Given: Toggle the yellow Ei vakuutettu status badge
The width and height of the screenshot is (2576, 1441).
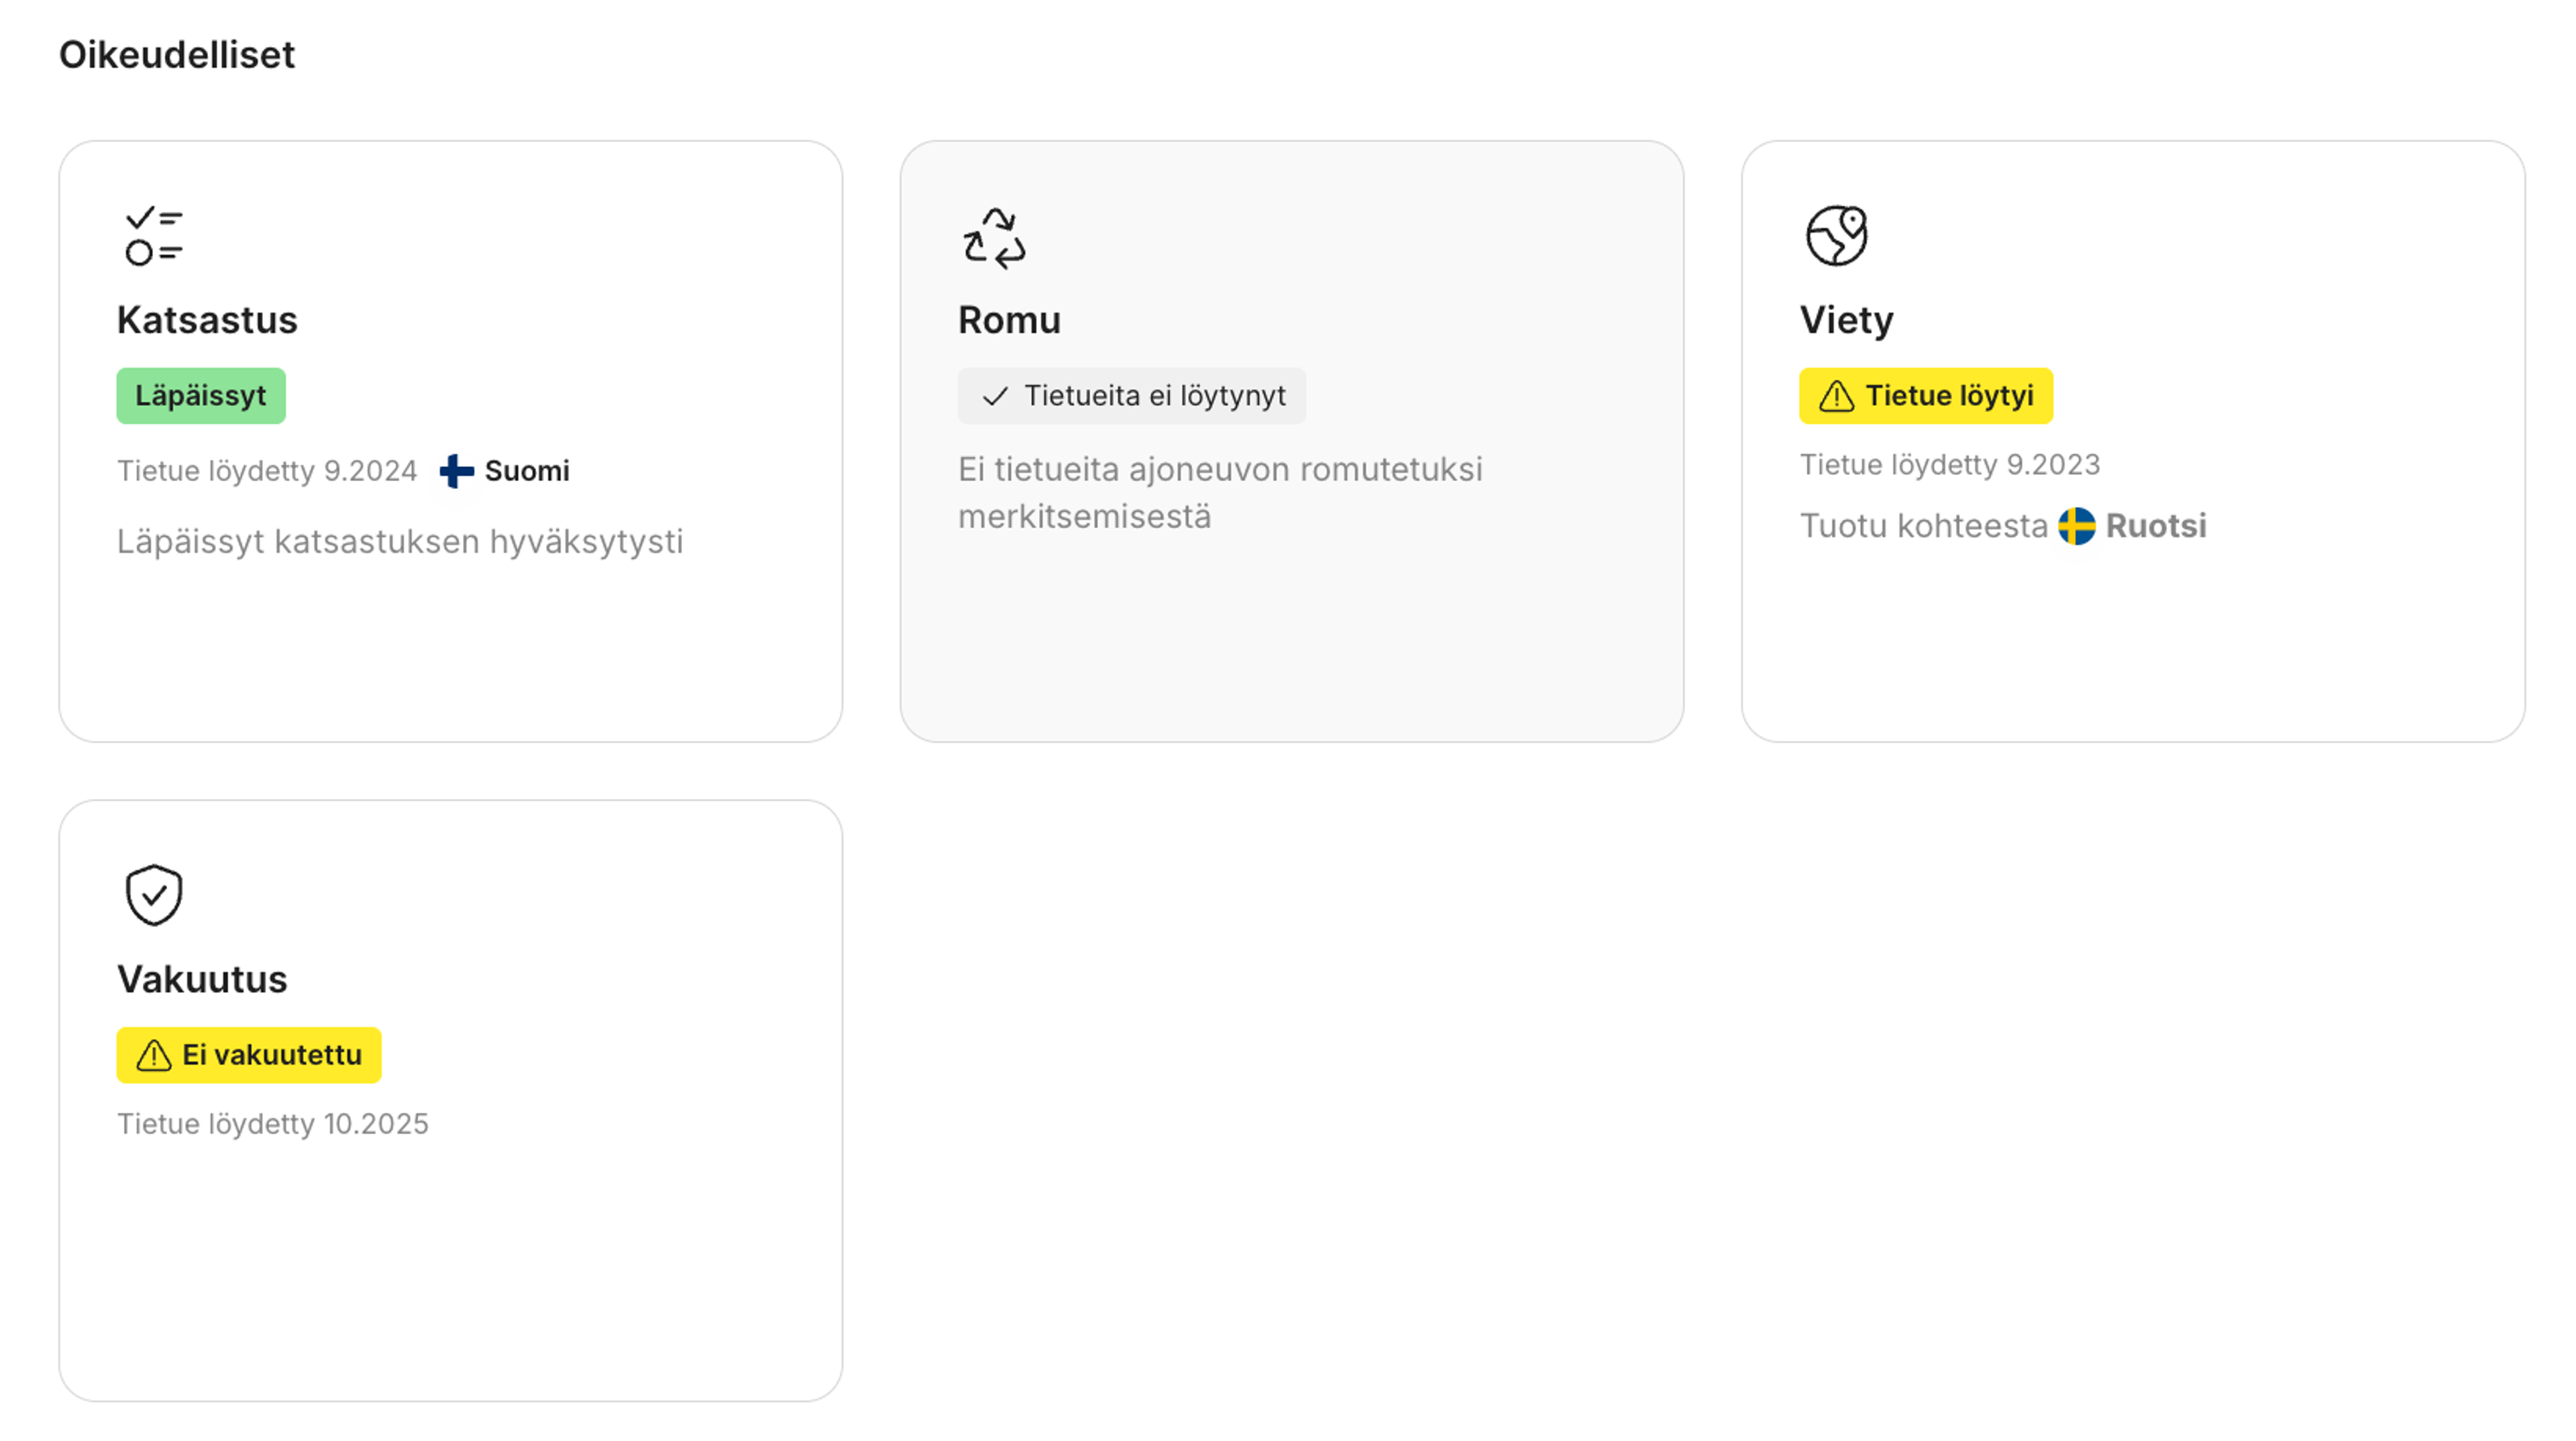Looking at the screenshot, I should pos(248,1055).
